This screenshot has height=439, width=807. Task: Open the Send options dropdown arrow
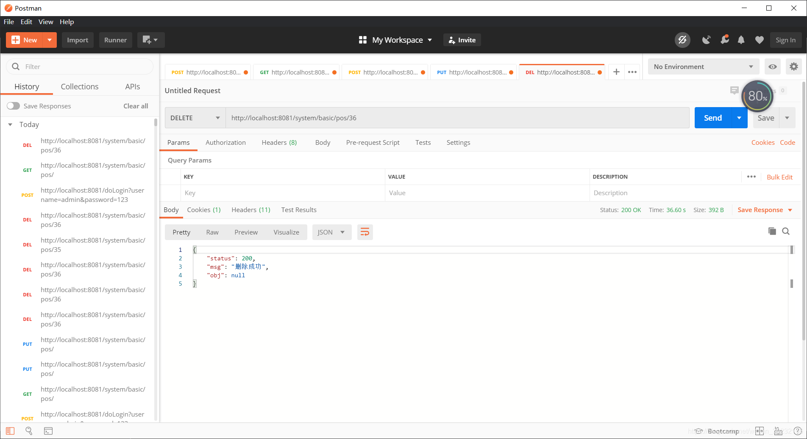click(739, 118)
